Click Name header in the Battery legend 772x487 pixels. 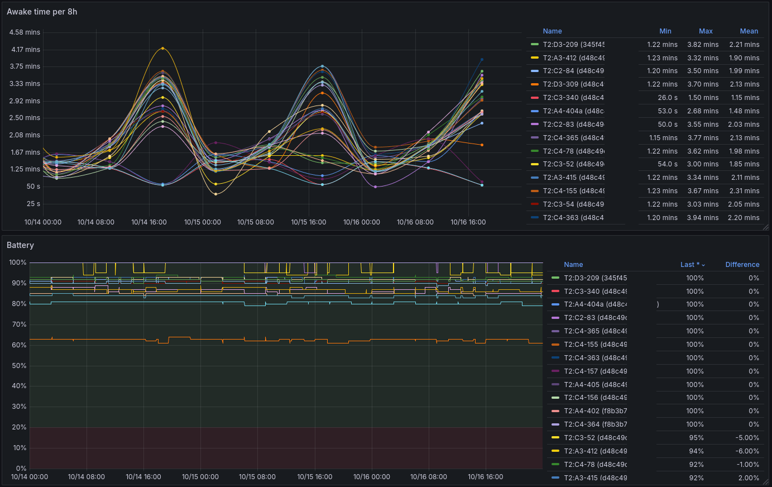(x=573, y=265)
